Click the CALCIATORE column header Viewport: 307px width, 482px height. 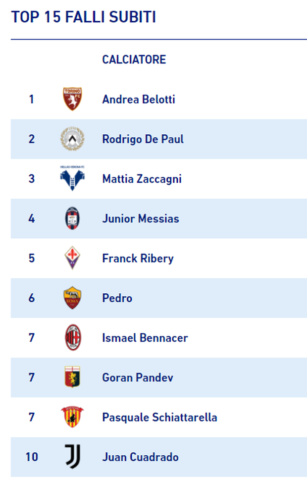click(134, 60)
